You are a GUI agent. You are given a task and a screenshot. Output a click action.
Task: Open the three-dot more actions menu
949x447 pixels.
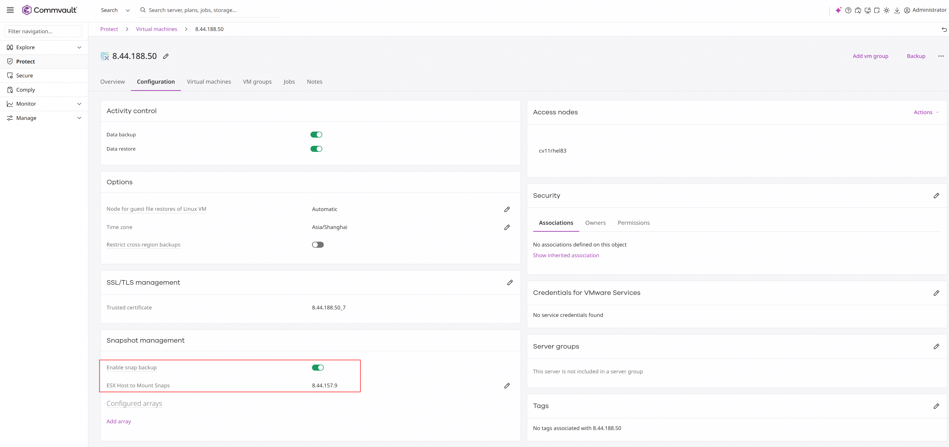click(941, 56)
